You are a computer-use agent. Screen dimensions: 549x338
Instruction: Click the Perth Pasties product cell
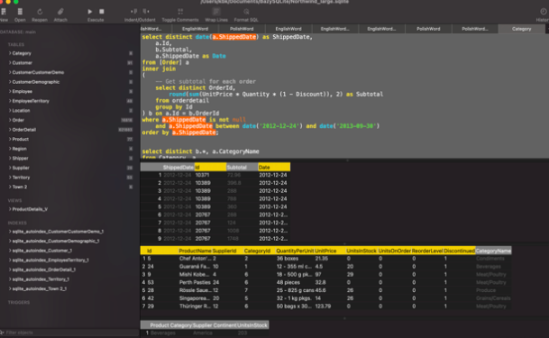coord(195,282)
